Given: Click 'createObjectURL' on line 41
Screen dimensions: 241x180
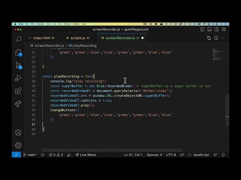Looking at the screenshot, I should click(x=128, y=96).
